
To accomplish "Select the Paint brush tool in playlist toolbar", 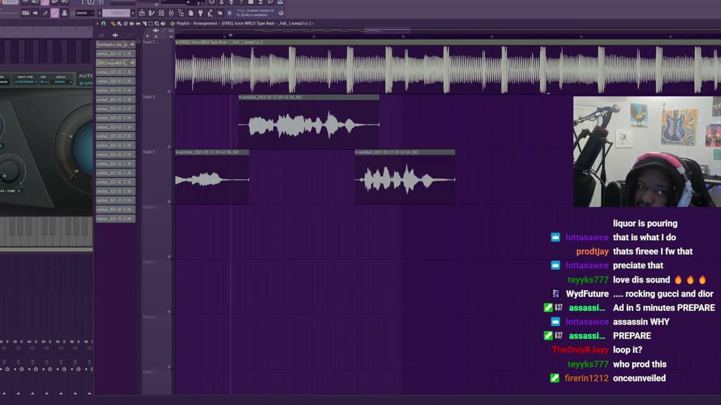I will pyautogui.click(x=119, y=24).
